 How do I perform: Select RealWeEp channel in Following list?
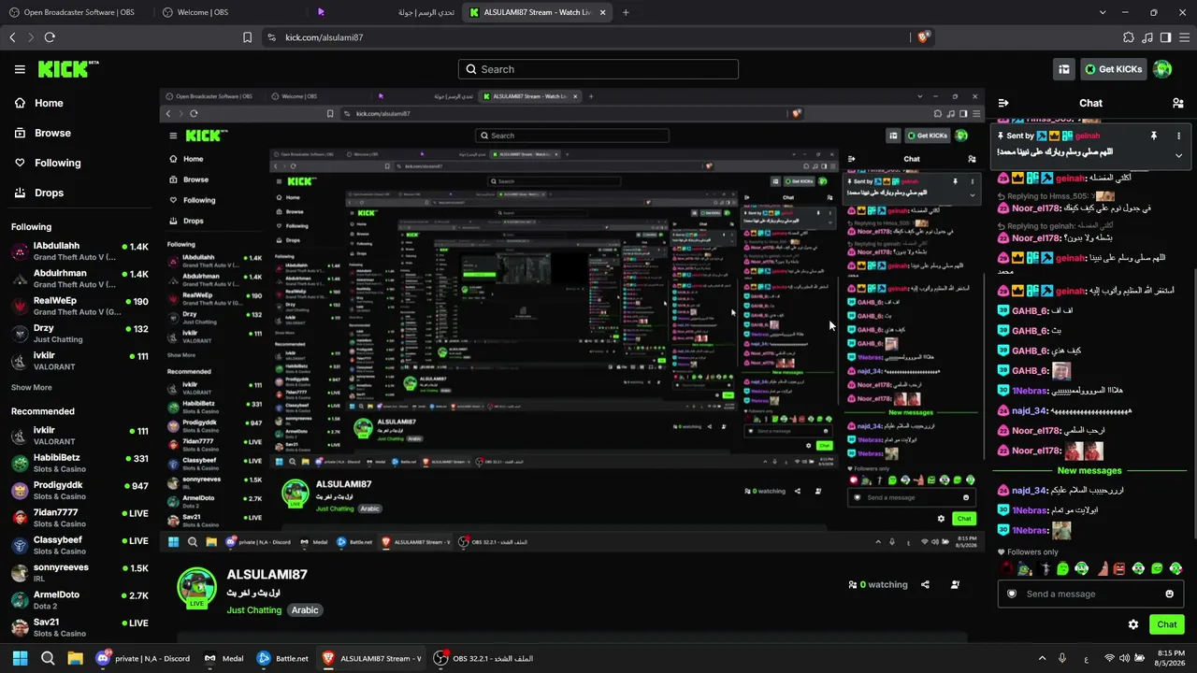coord(79,307)
